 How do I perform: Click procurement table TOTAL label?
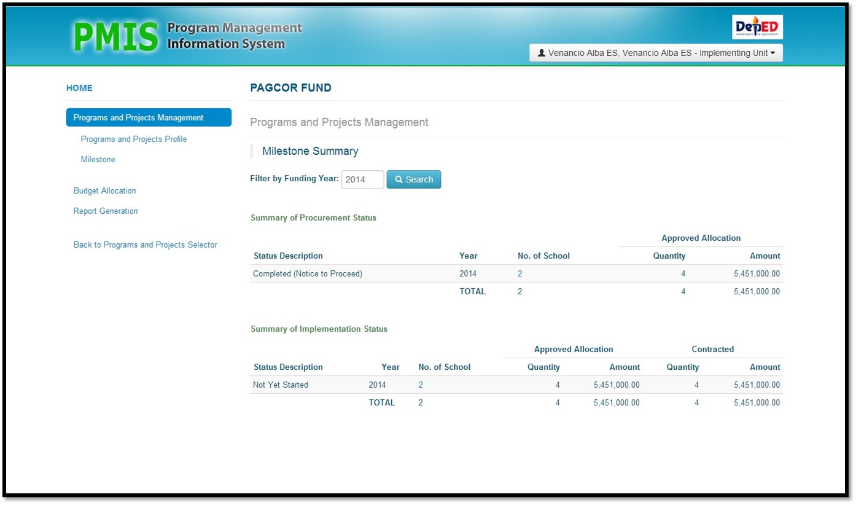pyautogui.click(x=472, y=291)
